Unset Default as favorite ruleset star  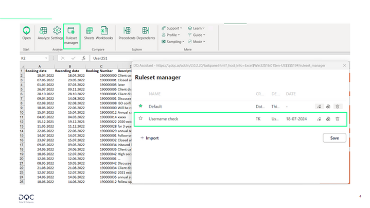click(x=140, y=106)
